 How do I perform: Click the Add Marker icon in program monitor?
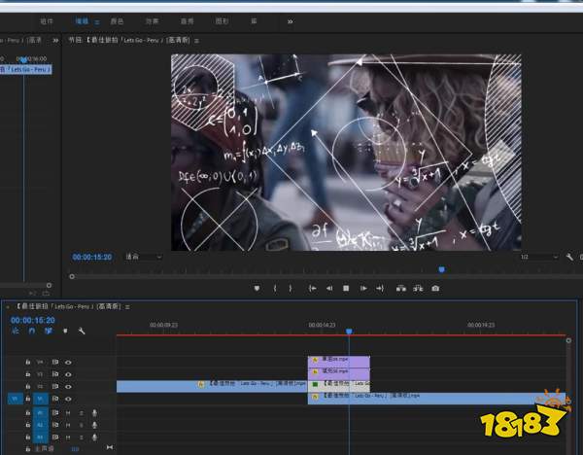click(x=257, y=288)
